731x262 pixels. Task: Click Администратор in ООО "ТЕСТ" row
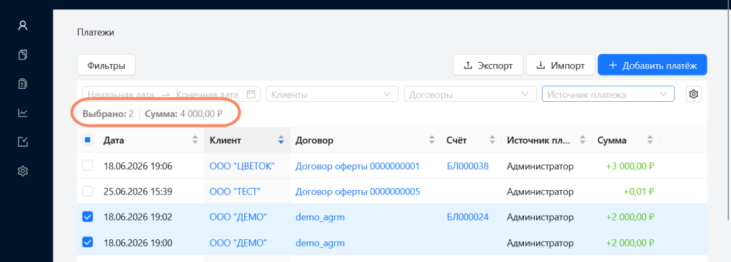tap(540, 192)
